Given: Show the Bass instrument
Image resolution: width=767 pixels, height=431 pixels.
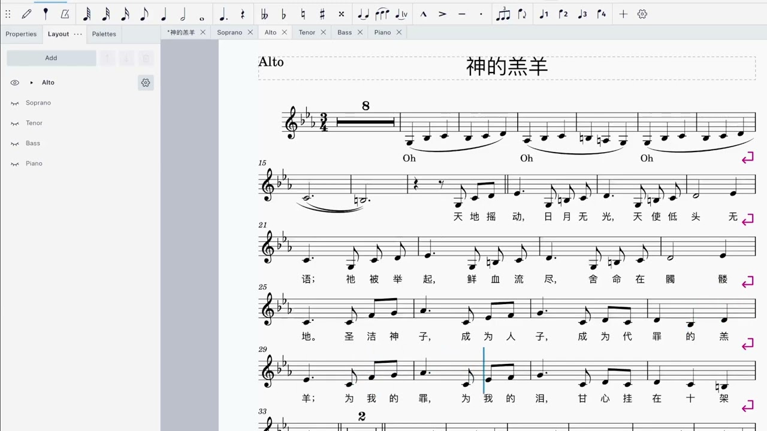Looking at the screenshot, I should [15, 144].
